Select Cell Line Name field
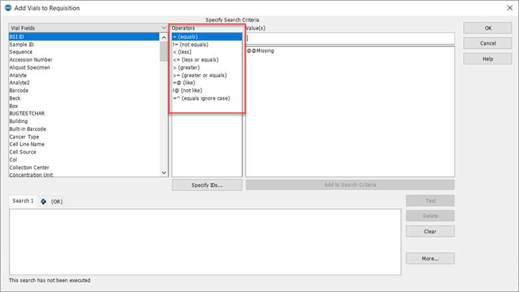Screen dimensions: 519x292 pyautogui.click(x=84, y=144)
